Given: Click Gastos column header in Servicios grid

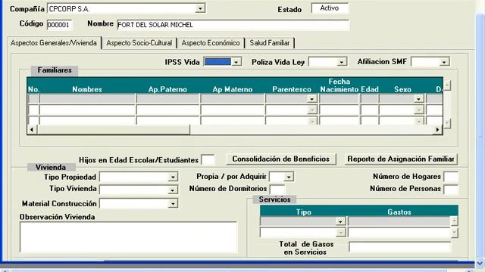Looking at the screenshot, I should click(399, 212).
